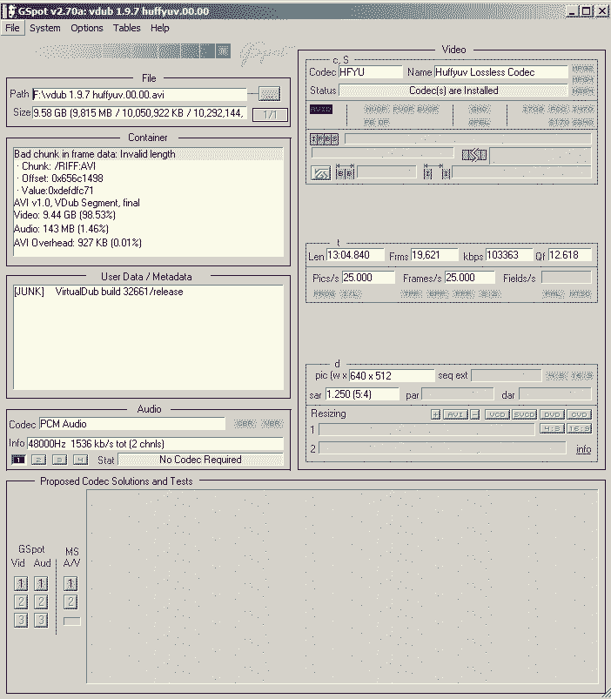Open the Options menu

coord(87,28)
